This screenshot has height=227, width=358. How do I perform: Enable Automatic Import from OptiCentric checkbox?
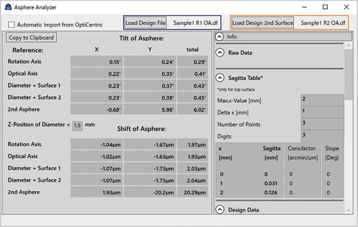(12, 25)
